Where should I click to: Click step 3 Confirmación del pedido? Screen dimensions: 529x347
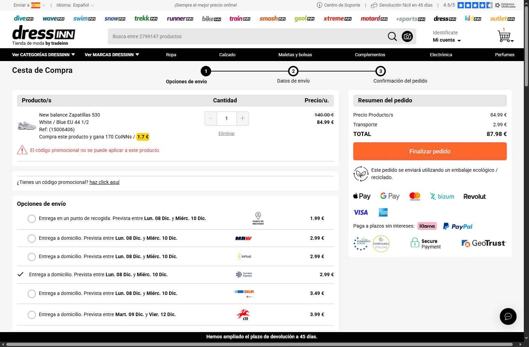(x=400, y=76)
